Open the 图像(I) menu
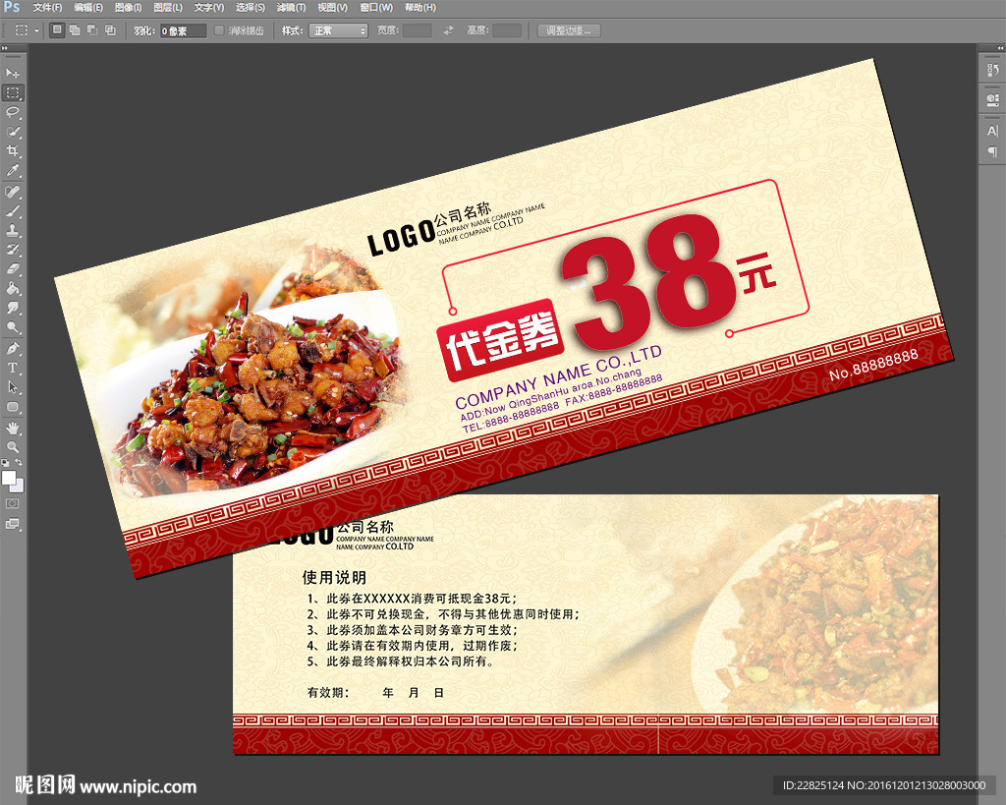The image size is (1006, 805). pyautogui.click(x=128, y=8)
